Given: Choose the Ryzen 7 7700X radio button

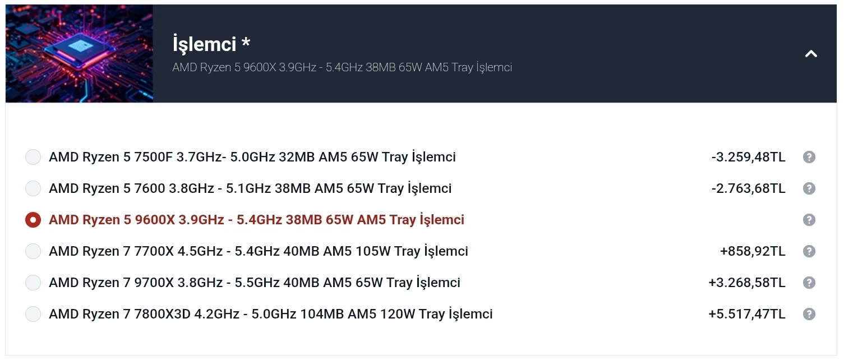Looking at the screenshot, I should point(33,251).
